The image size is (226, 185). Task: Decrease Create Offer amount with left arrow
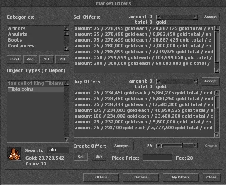[x=159, y=146]
